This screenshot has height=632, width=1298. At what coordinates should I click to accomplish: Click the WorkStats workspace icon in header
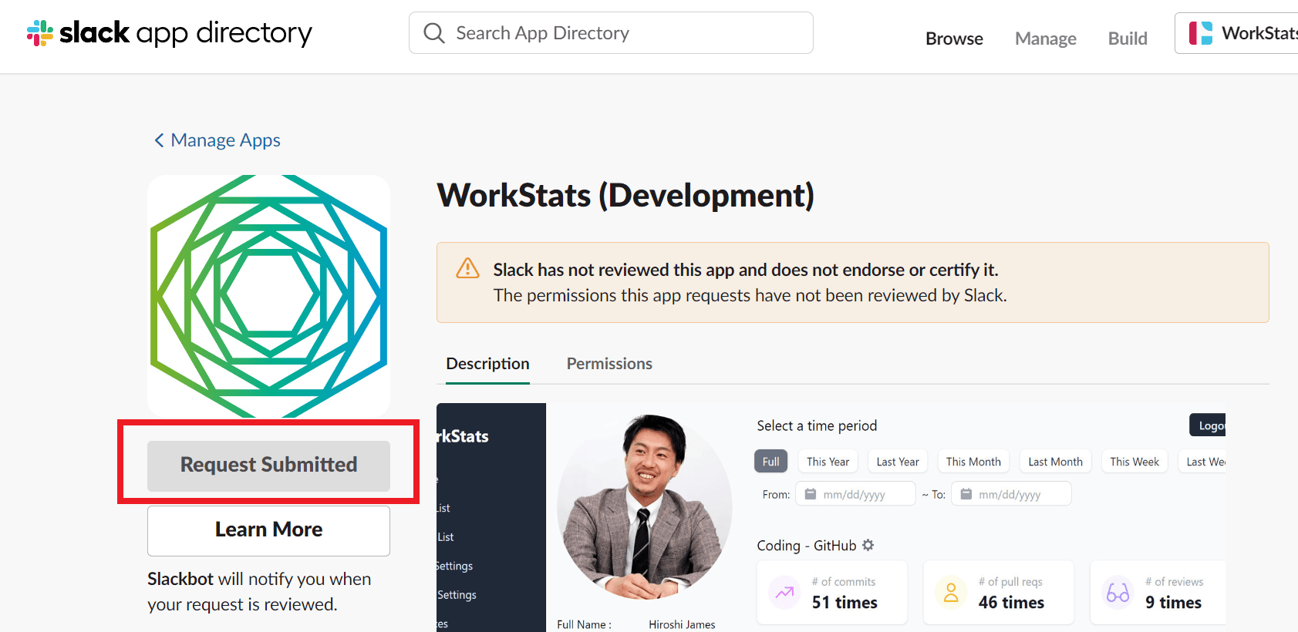point(1201,33)
